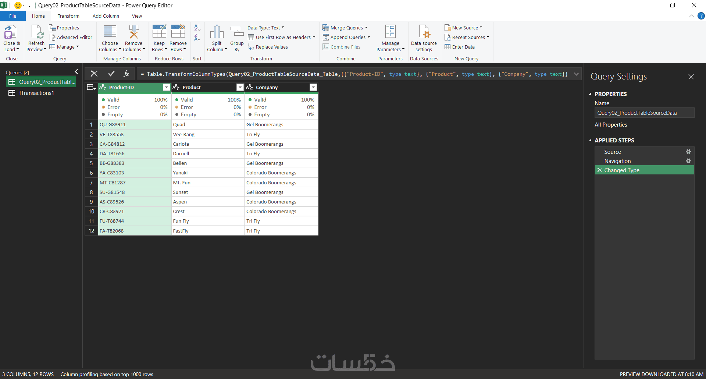Image resolution: width=706 pixels, height=379 pixels.
Task: Click Enter Data to create a table
Action: click(460, 47)
